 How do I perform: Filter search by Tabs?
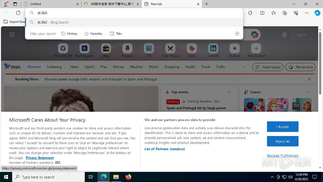tap(116, 34)
